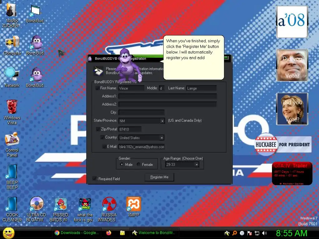The height and width of the screenshot is (239, 319).
Task: Click the Zip/Postal field showing 87410
Action: point(130,129)
